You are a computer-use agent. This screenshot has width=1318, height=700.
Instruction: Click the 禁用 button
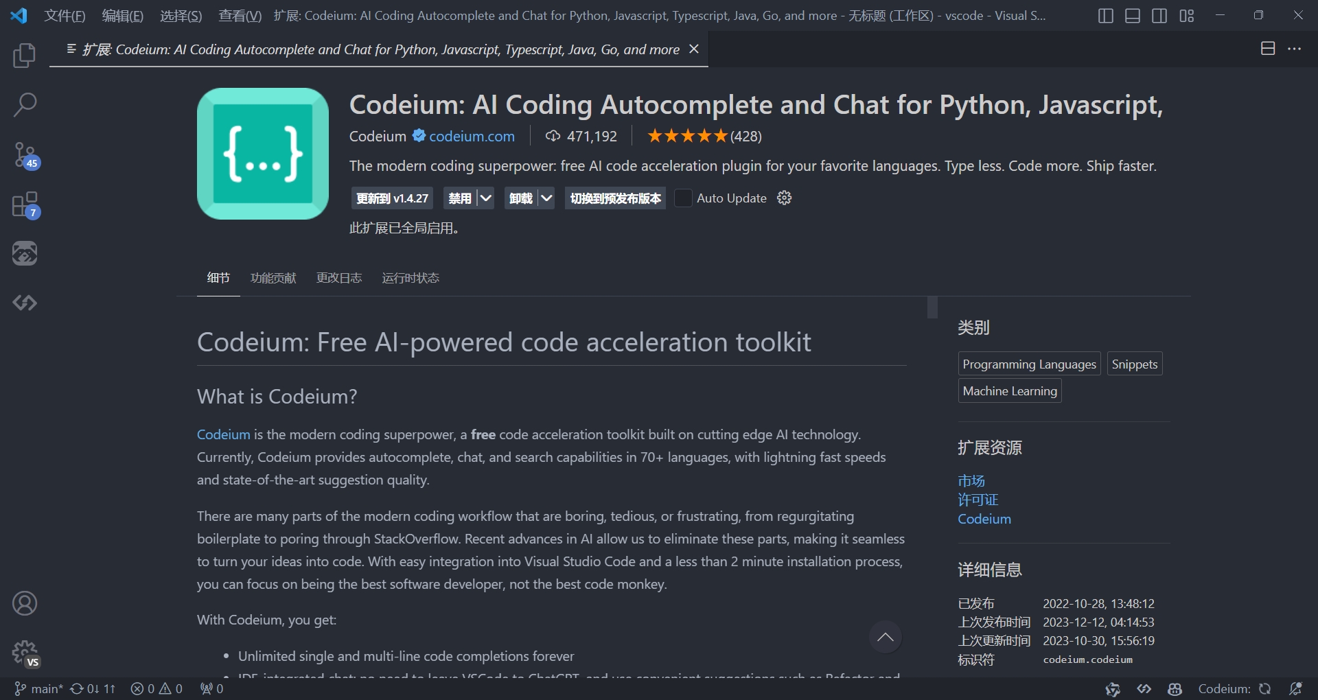pyautogui.click(x=460, y=198)
